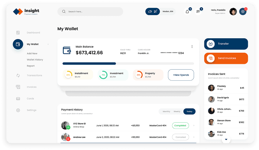259x150 pixels.
Task: Click the Completed status badge
Action: pyautogui.click(x=180, y=126)
